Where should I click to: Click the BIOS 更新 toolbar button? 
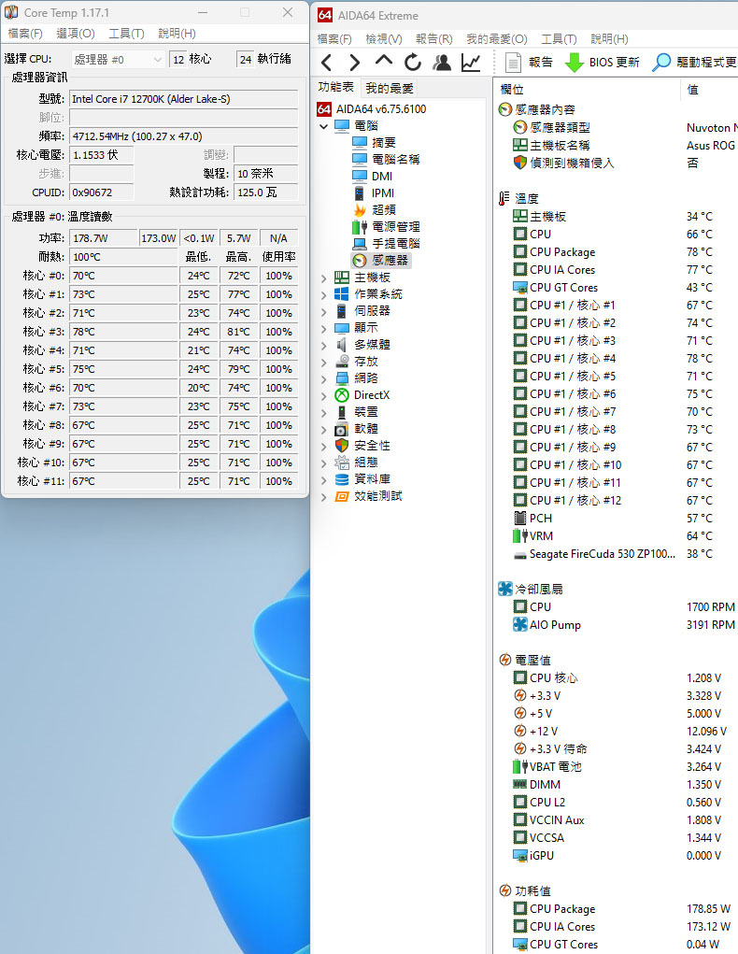click(x=603, y=62)
